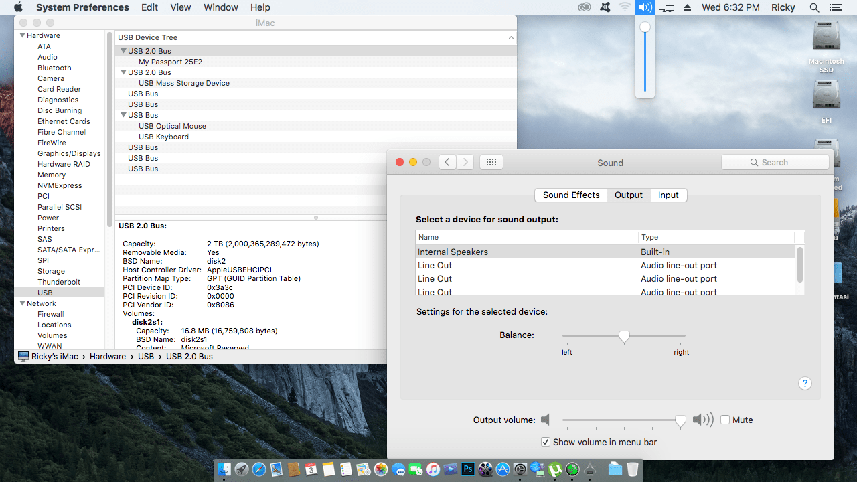857x482 pixels.
Task: Click the back arrow in Sound preferences
Action: tap(447, 161)
